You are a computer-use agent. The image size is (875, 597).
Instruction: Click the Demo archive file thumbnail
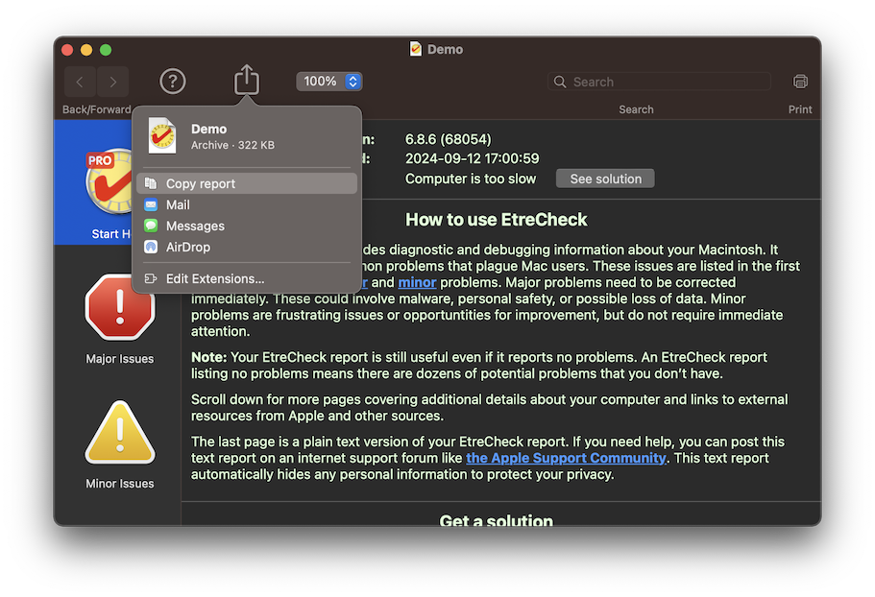point(162,136)
